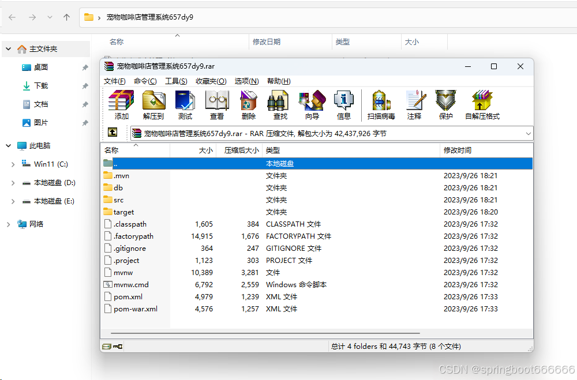This screenshot has width=577, height=380.
Task: Click the Info (信息) toolbar icon
Action: pos(344,105)
